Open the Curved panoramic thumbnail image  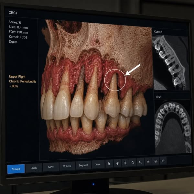pyautogui.click(x=171, y=63)
